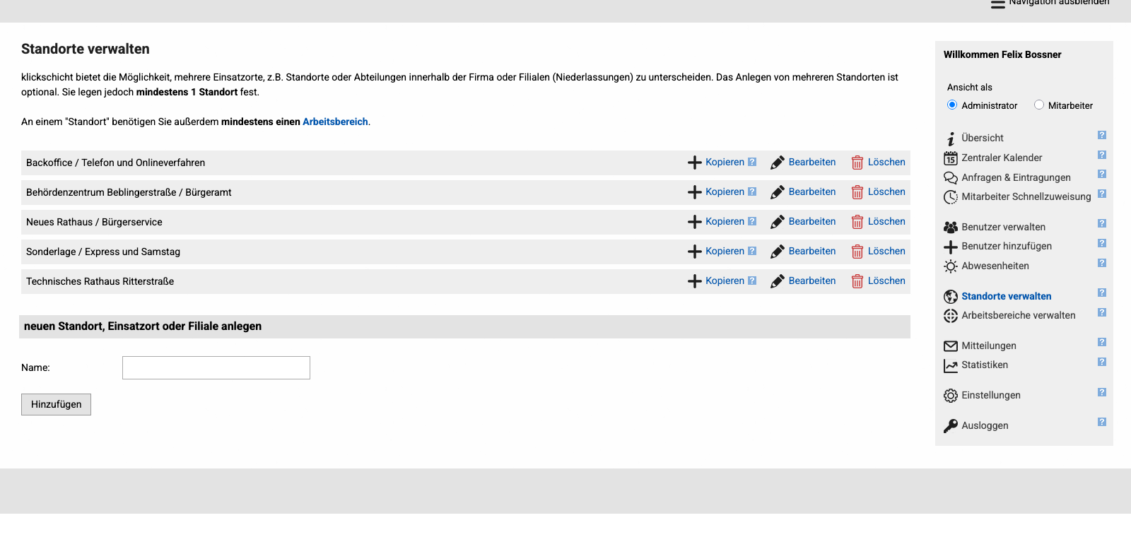Click the Einstellungen gear icon

click(x=951, y=396)
